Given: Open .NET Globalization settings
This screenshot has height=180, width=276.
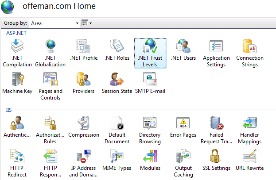Looking at the screenshot, I should [x=50, y=53].
